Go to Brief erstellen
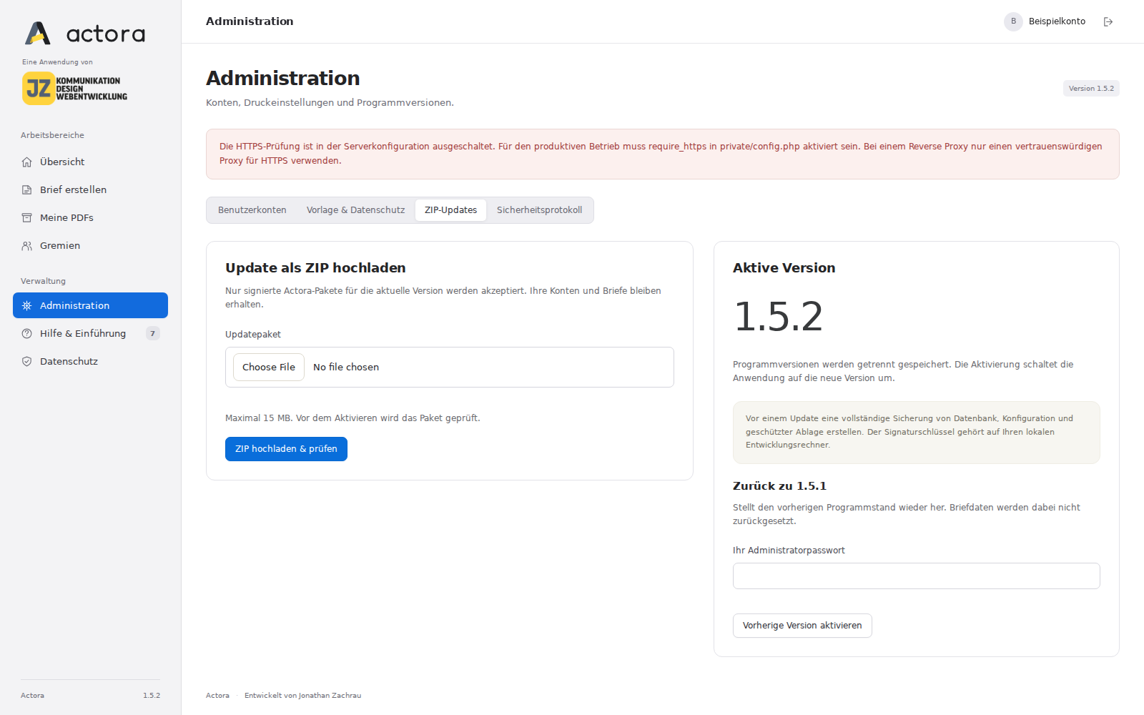1144x715 pixels. point(90,190)
